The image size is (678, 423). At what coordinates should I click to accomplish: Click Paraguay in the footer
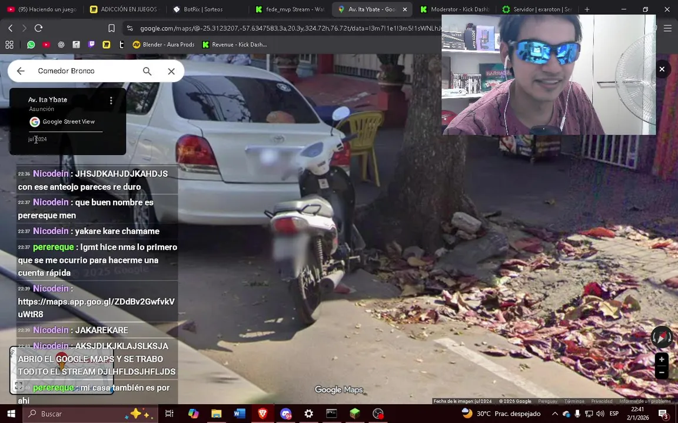[x=547, y=401]
